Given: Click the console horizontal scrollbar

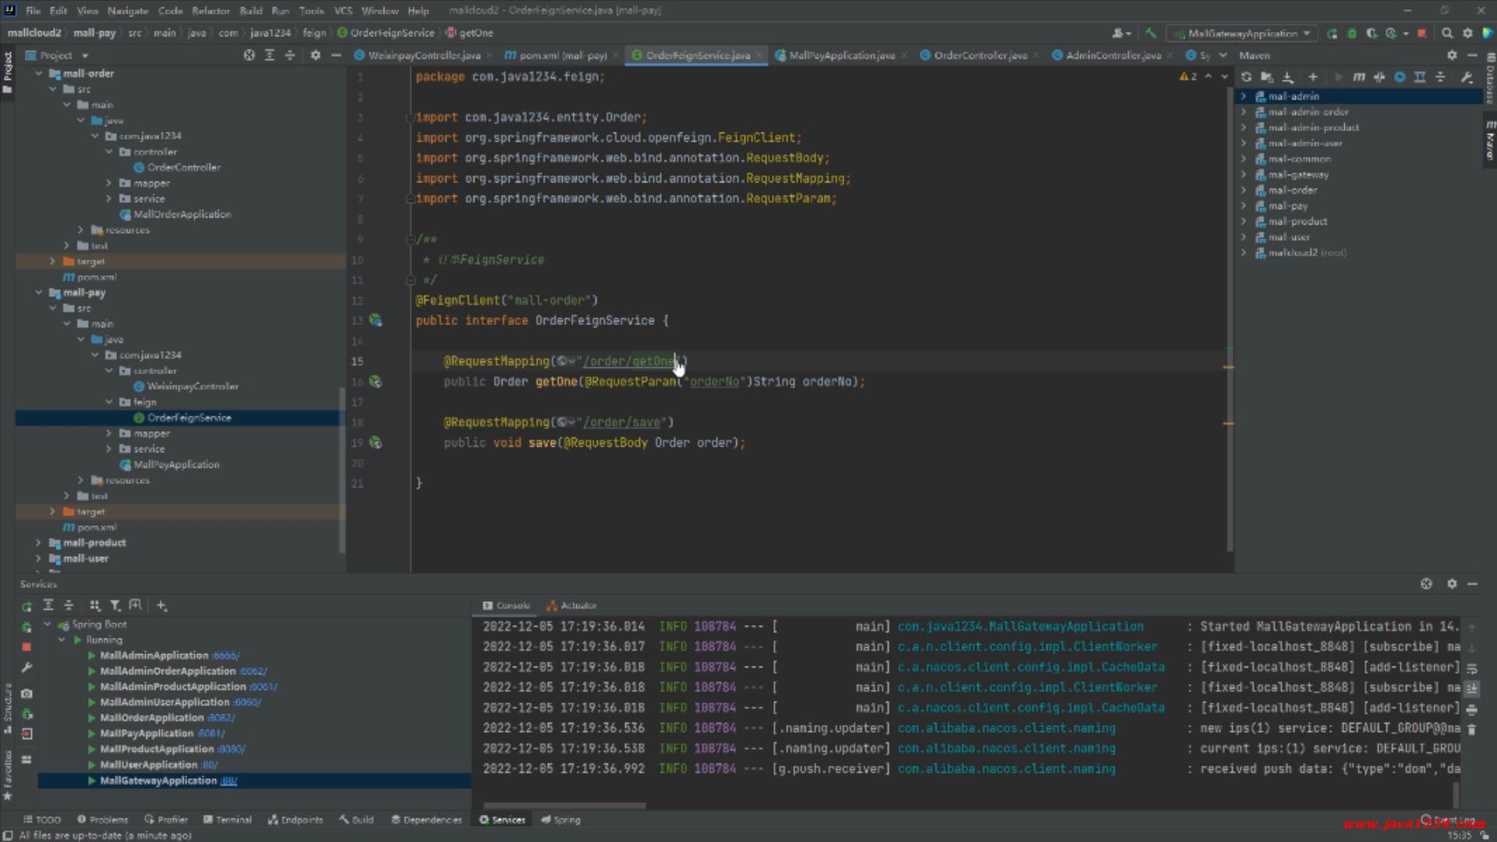Looking at the screenshot, I should (x=564, y=805).
